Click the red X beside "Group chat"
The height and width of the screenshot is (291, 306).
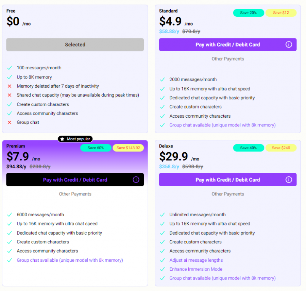tap(10, 122)
